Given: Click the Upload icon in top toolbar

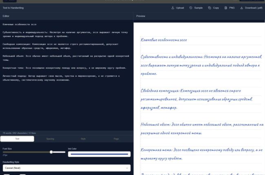Looking at the screenshot, I should tap(173, 8).
